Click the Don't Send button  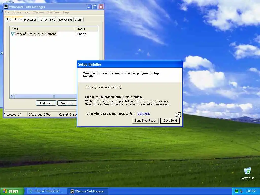(170, 121)
